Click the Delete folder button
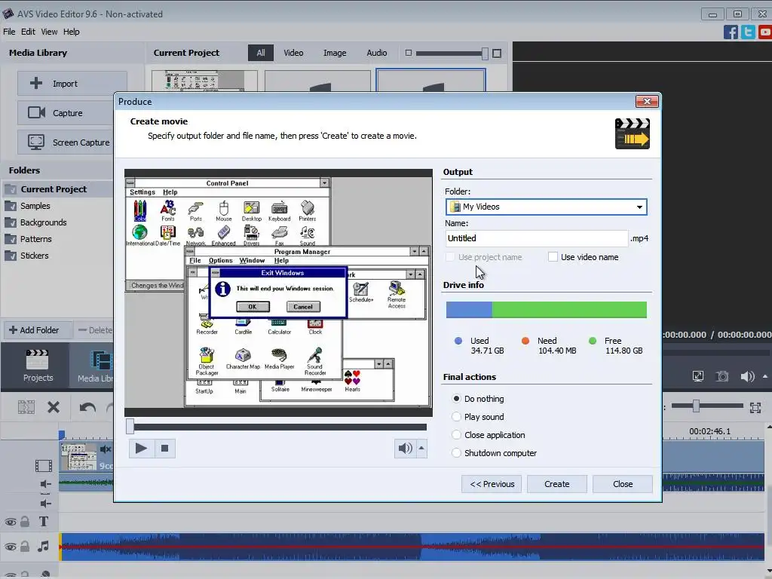Viewport: 772px width, 579px height. tap(94, 330)
